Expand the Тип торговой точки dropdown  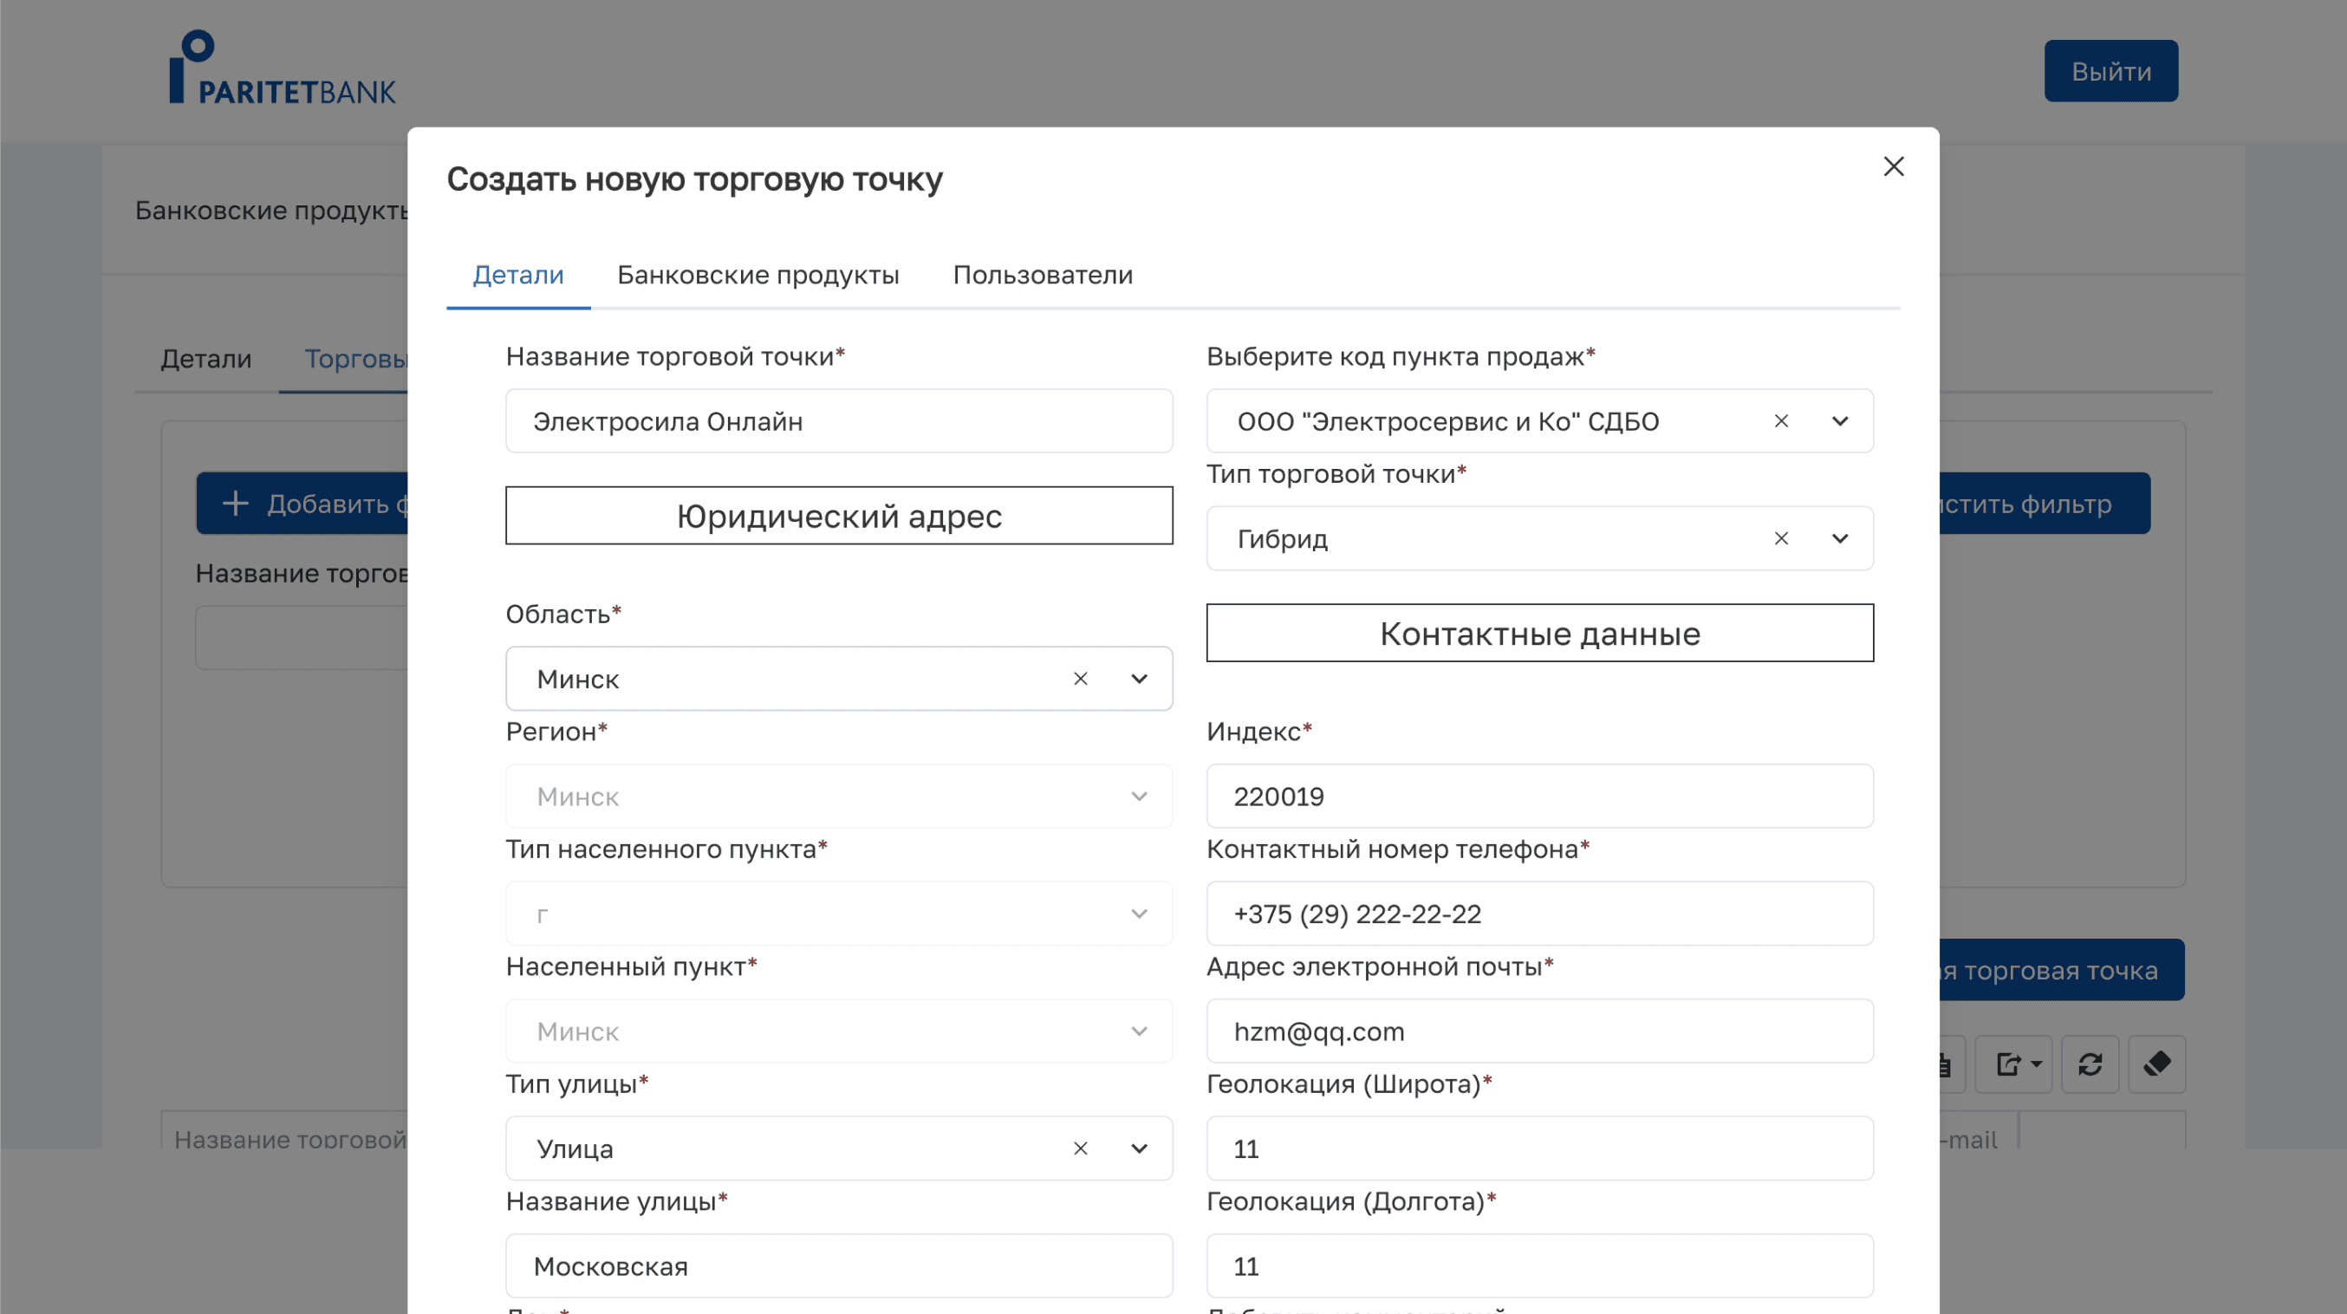[x=1839, y=538]
